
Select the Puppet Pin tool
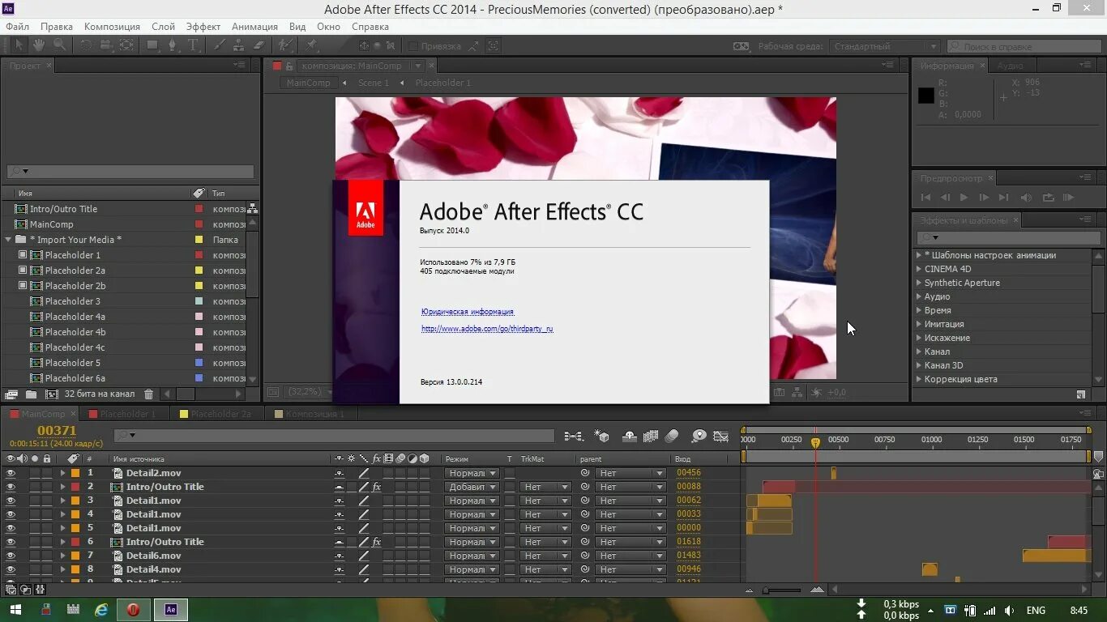click(313, 45)
